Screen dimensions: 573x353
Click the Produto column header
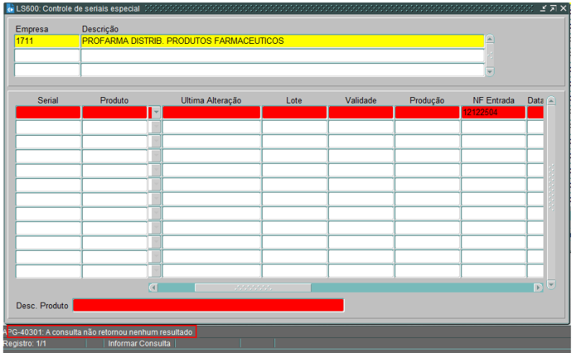114,101
